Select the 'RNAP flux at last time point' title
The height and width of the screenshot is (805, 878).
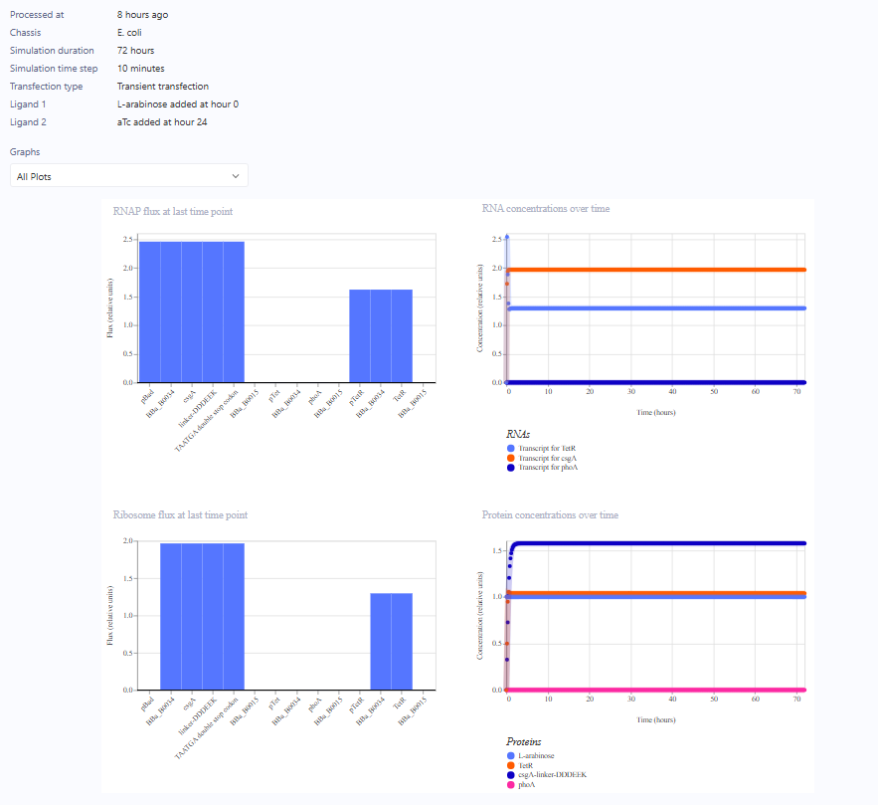(x=172, y=211)
